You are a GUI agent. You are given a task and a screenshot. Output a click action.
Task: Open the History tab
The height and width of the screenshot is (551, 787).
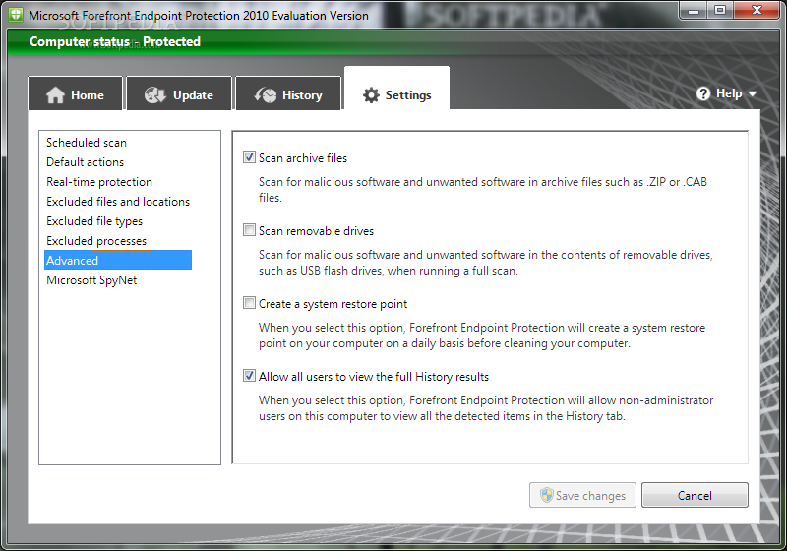(x=288, y=92)
